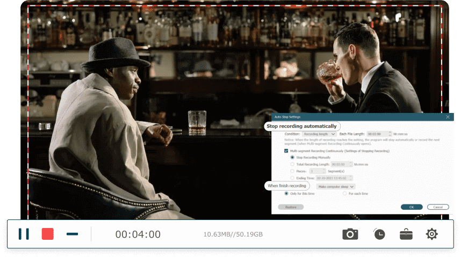Screen dimensions: 461x258
Task: Select Stop Recording Manually option
Action: coord(292,157)
